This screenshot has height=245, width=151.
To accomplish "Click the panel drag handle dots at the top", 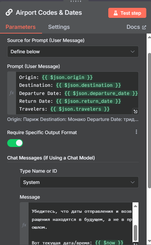I will pyautogui.click(x=76, y=1).
